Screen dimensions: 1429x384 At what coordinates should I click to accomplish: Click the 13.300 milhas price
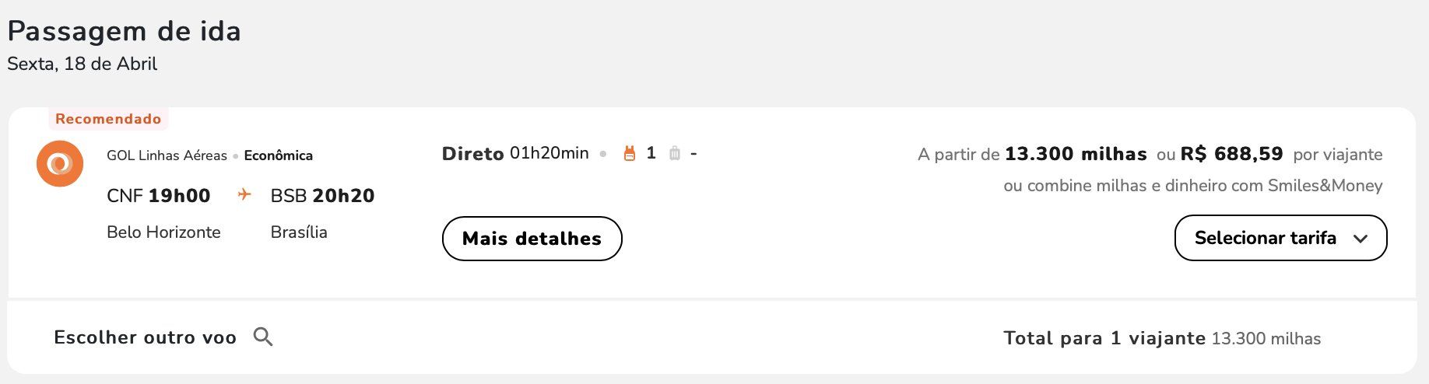tap(1076, 154)
